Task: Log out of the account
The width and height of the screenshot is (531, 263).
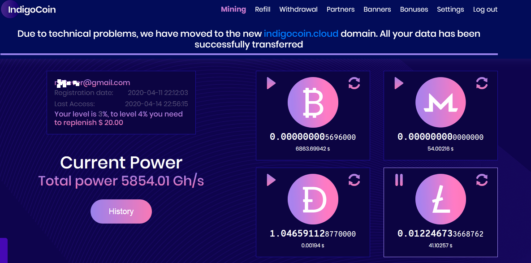Action: coord(485,9)
